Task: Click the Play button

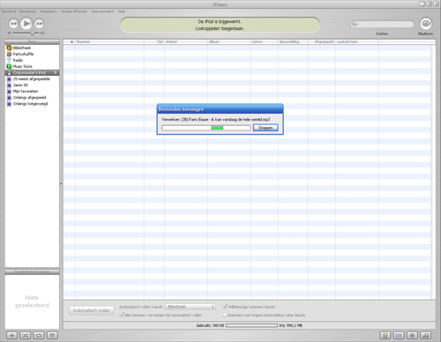Action: click(x=26, y=23)
